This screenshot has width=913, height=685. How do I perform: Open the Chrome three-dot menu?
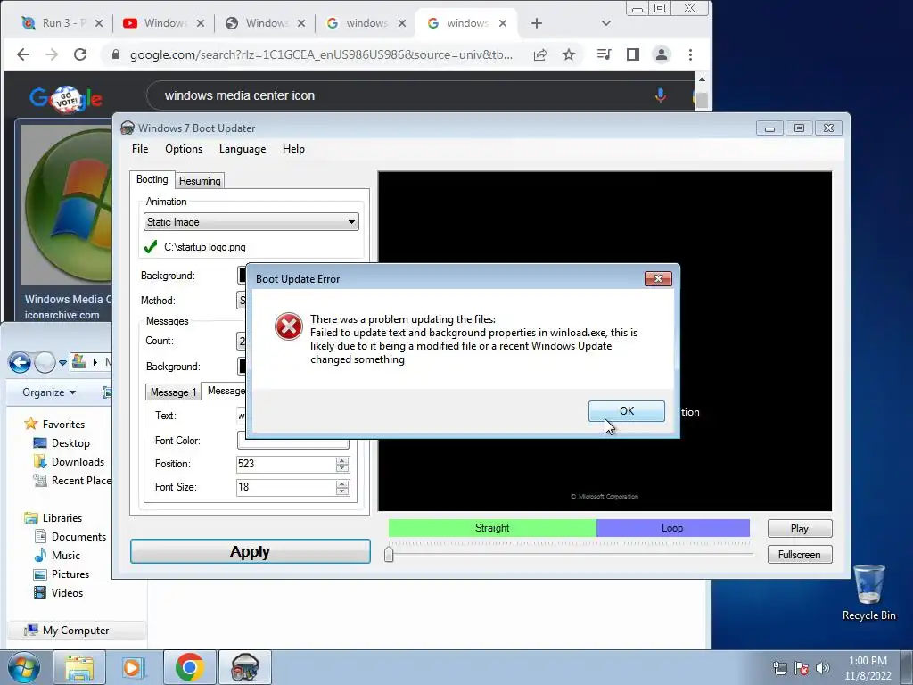click(x=691, y=54)
